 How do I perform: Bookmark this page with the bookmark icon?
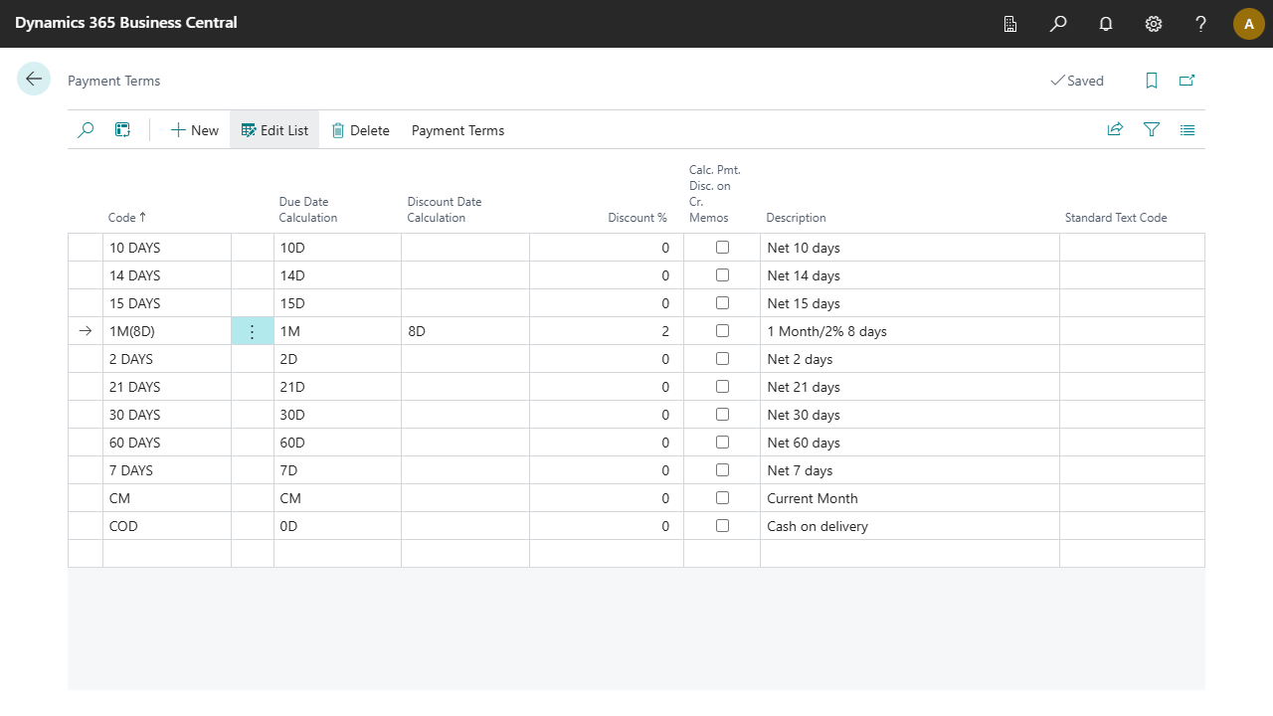point(1152,81)
